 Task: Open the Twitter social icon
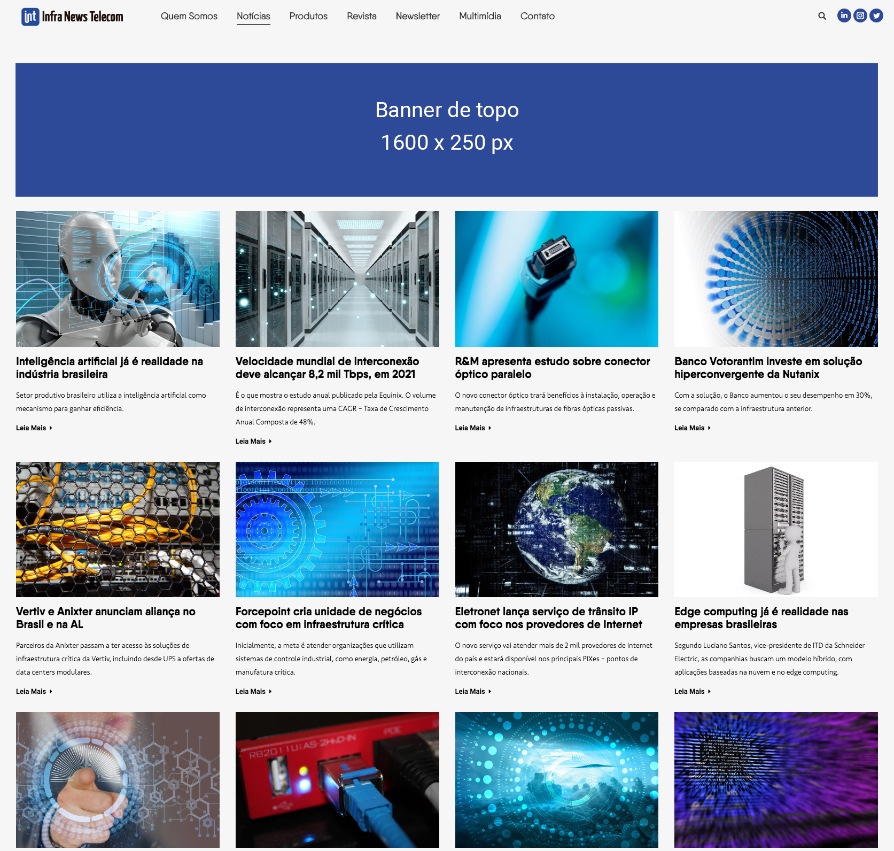(876, 16)
